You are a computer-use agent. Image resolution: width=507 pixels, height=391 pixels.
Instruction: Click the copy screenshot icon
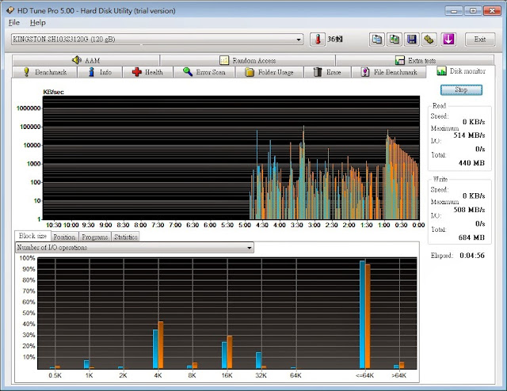pyautogui.click(x=395, y=40)
